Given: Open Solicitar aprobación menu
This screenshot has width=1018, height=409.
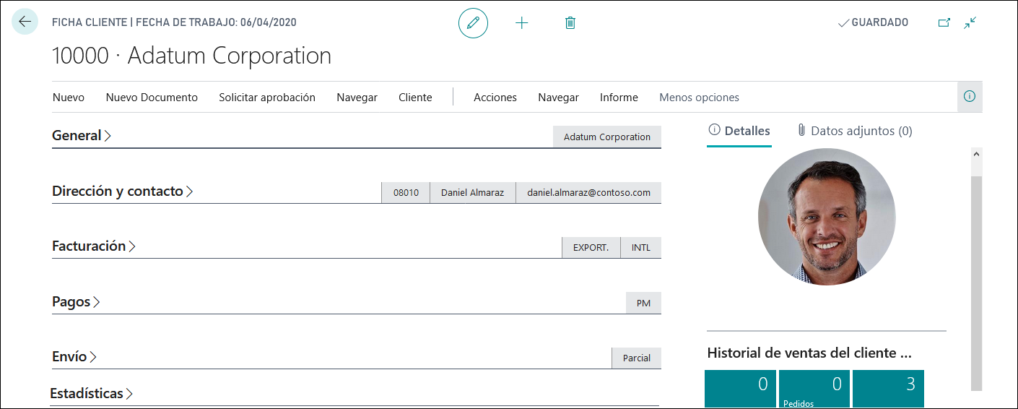Looking at the screenshot, I should [x=267, y=98].
